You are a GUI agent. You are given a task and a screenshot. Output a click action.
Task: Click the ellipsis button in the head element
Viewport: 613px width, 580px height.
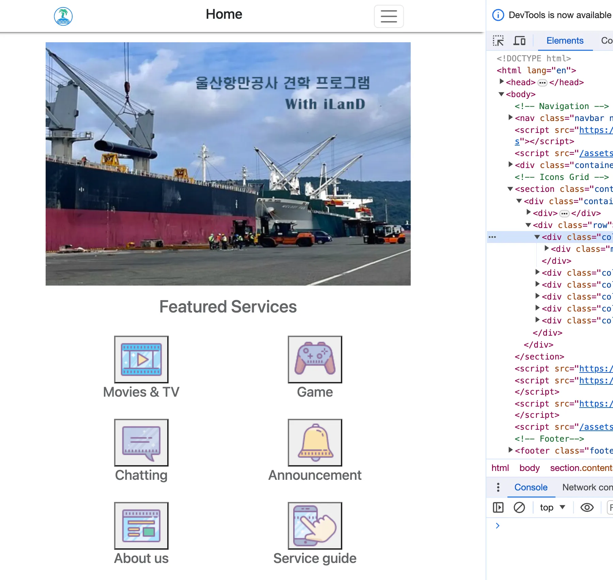click(543, 83)
